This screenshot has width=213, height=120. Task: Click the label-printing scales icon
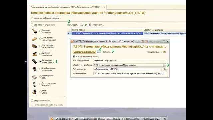tap(35, 84)
